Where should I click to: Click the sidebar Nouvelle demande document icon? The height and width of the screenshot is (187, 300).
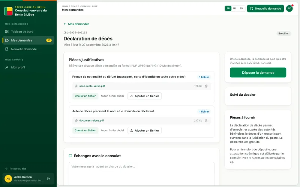coord(7,49)
